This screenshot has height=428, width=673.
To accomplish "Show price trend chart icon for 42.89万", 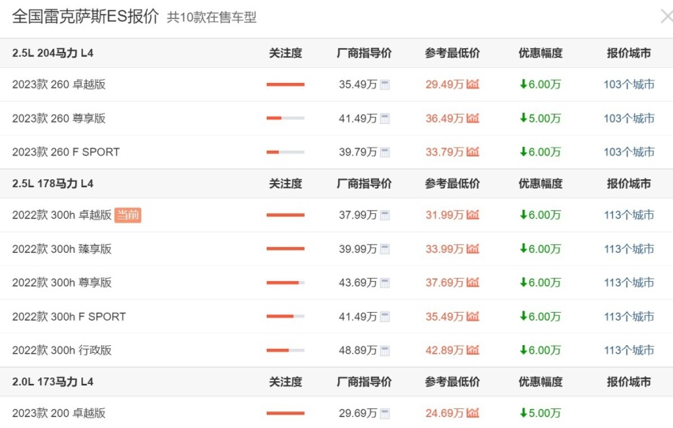I will (472, 350).
